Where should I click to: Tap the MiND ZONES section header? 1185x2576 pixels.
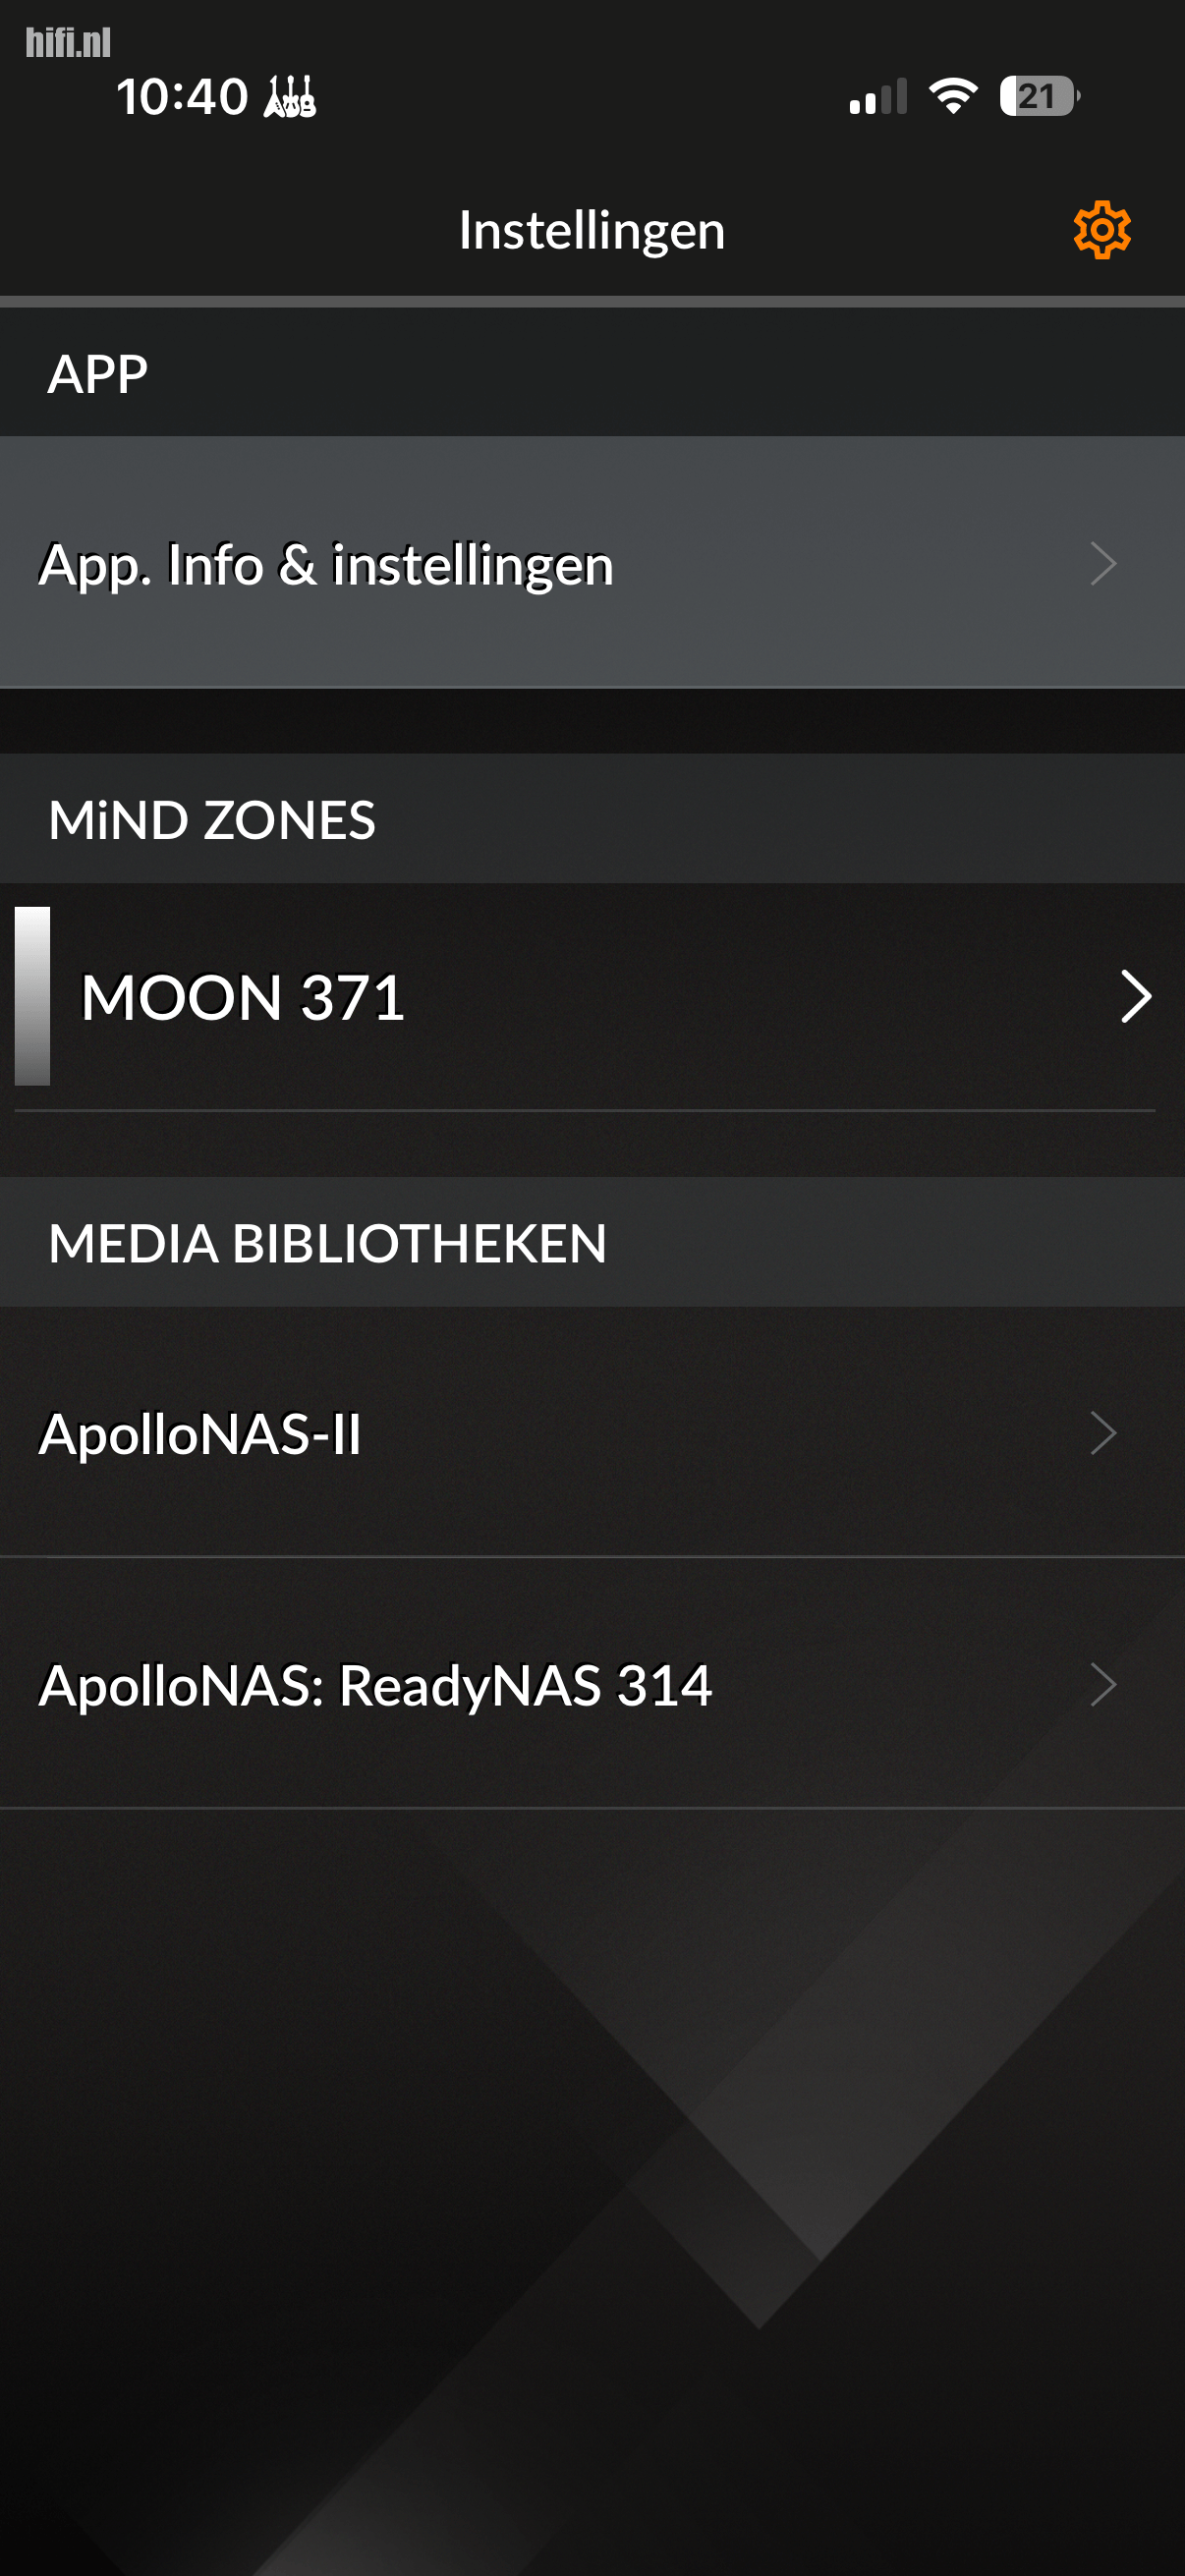[212, 820]
